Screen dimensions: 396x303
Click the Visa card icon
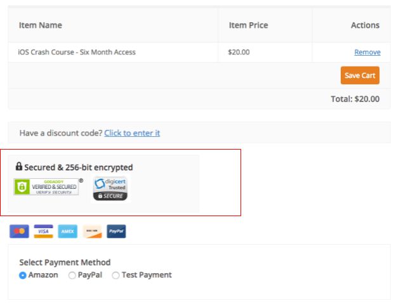[x=43, y=231]
